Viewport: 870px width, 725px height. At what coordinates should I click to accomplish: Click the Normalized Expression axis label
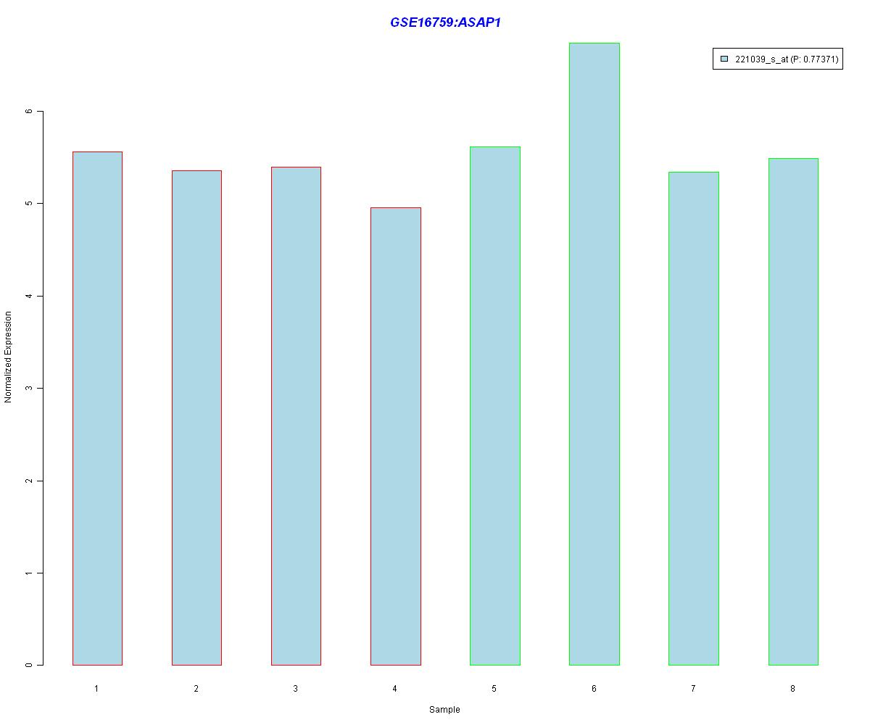click(8, 357)
